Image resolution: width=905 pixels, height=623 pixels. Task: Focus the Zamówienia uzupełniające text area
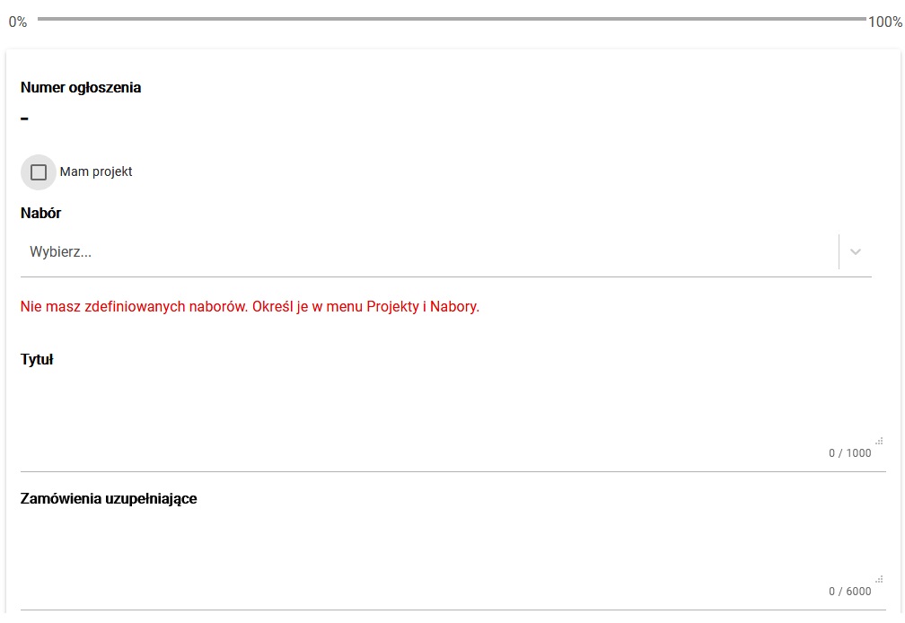(440, 548)
